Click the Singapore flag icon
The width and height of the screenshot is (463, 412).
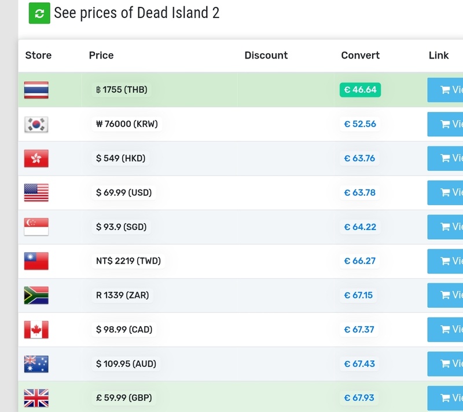[36, 227]
